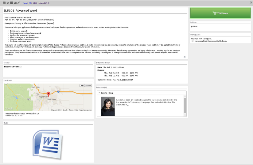253x165 pixels.
Task: Copy course link with chain icon
Action: pos(19,3)
